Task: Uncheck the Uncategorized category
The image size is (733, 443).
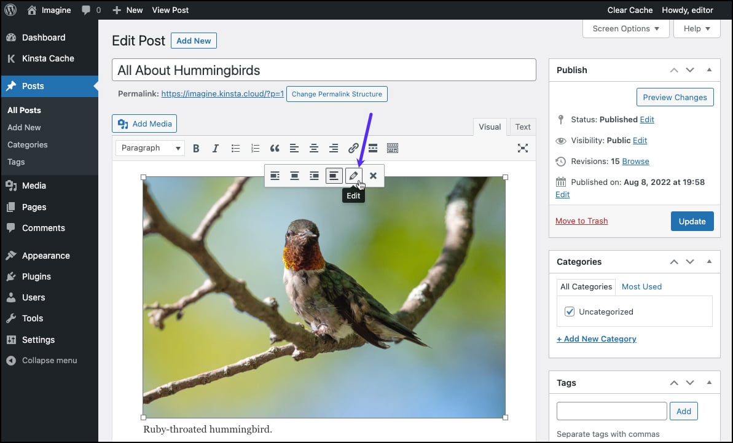Action: 570,312
